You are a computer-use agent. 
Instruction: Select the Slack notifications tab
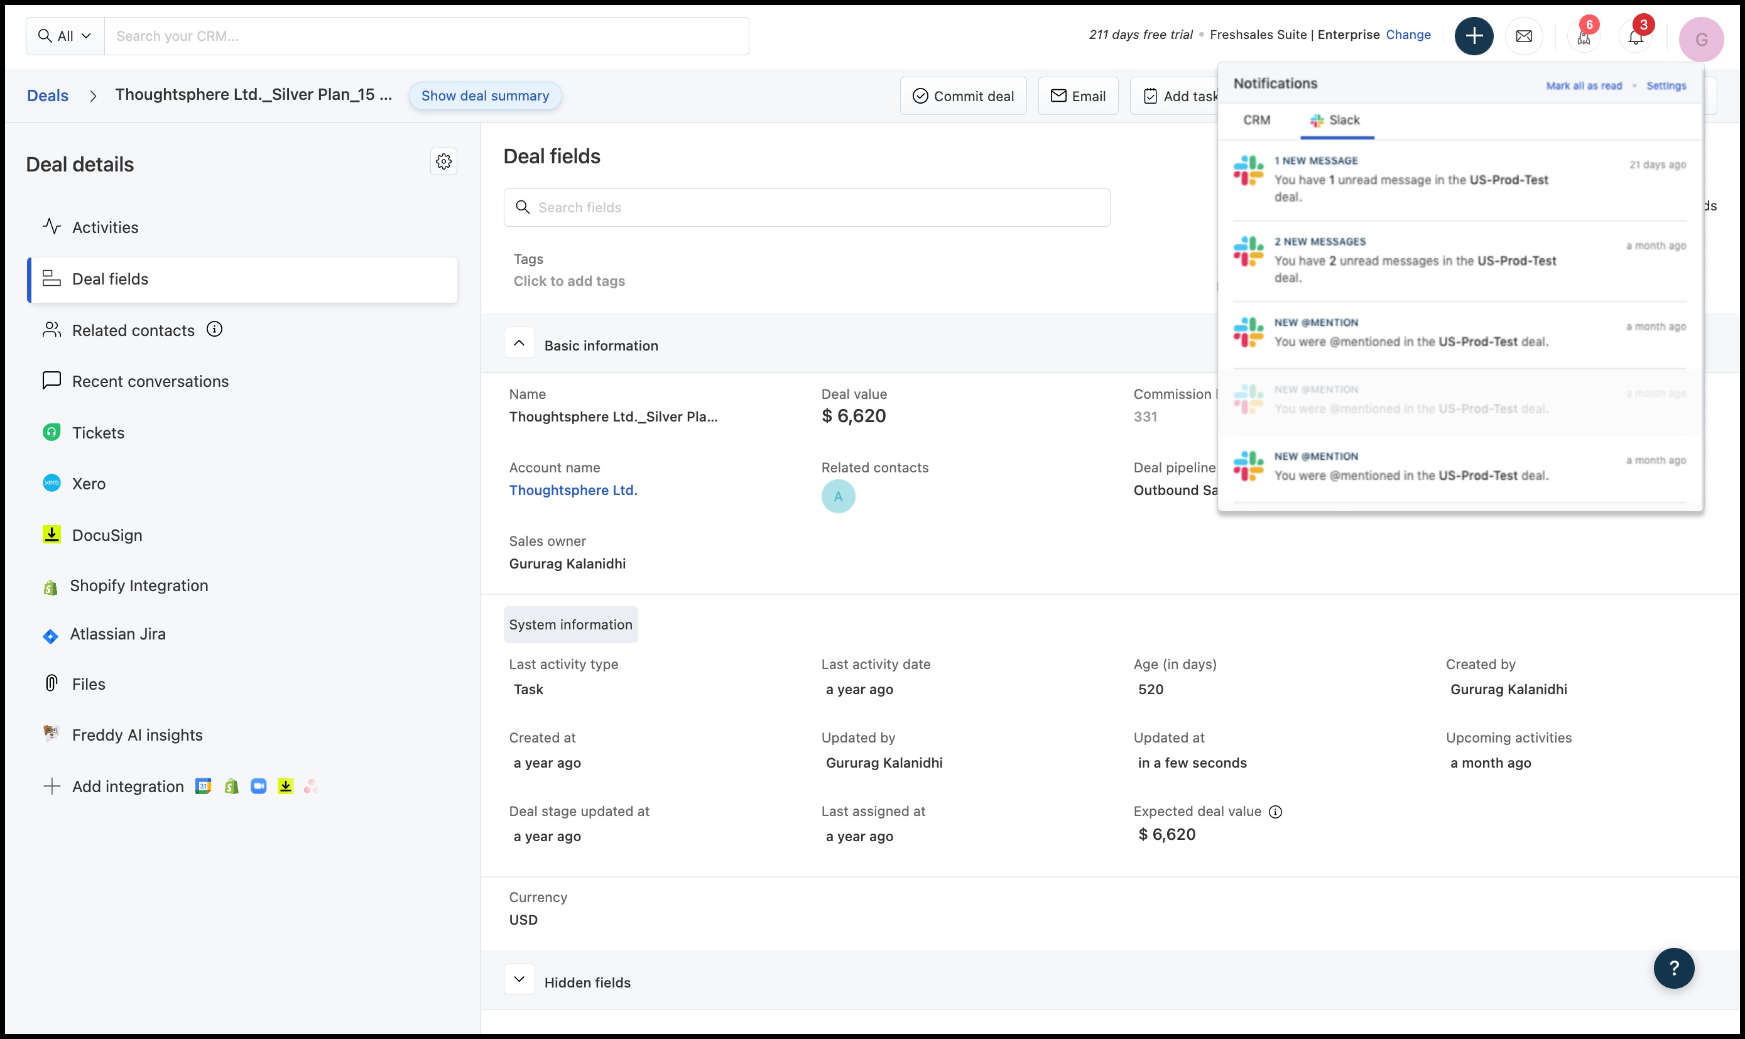(1335, 120)
